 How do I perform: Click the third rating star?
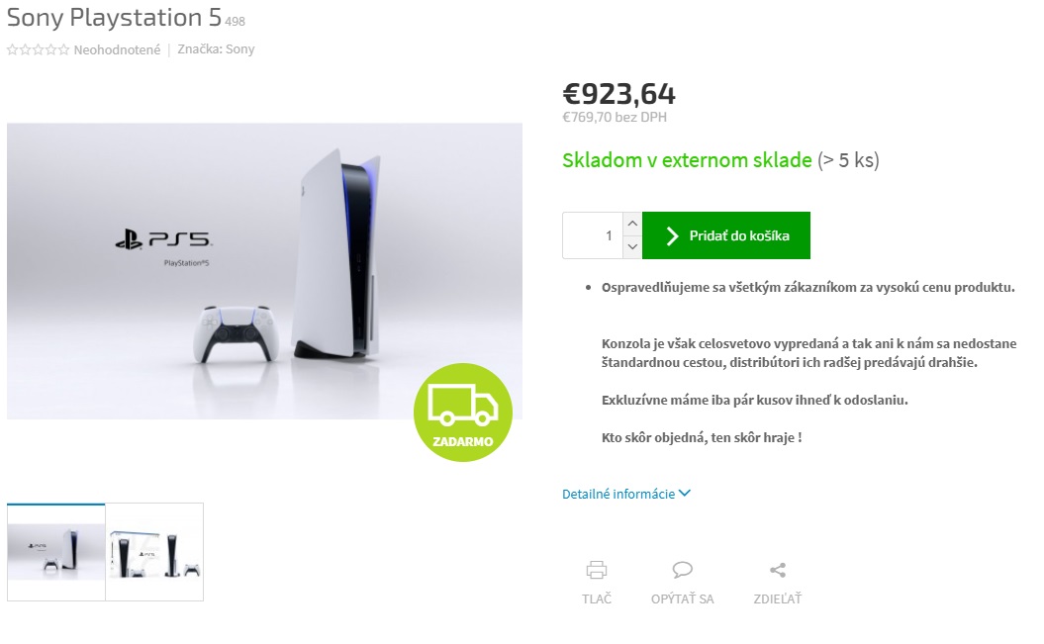click(38, 49)
